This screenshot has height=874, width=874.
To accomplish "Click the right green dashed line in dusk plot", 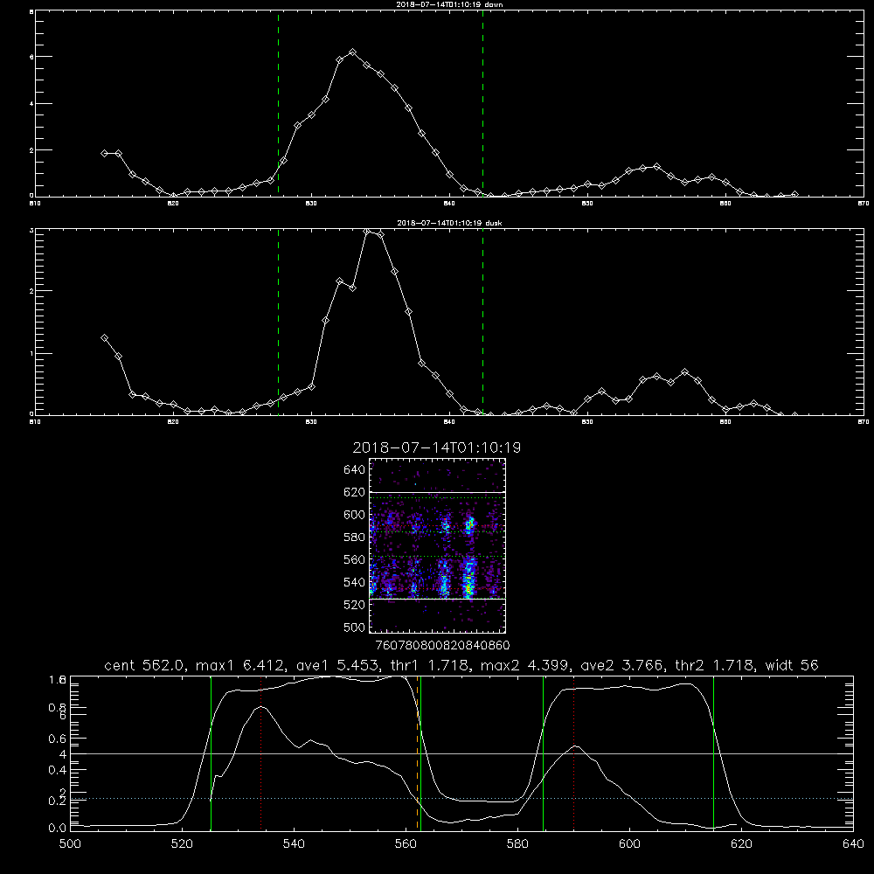I will pyautogui.click(x=482, y=322).
